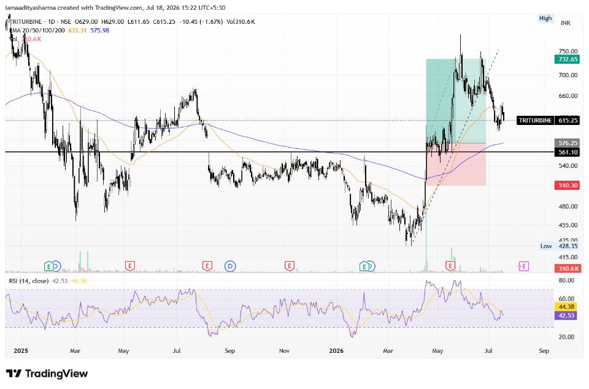
Task: Click the red earnings E marker after May 2026
Action: (450, 266)
